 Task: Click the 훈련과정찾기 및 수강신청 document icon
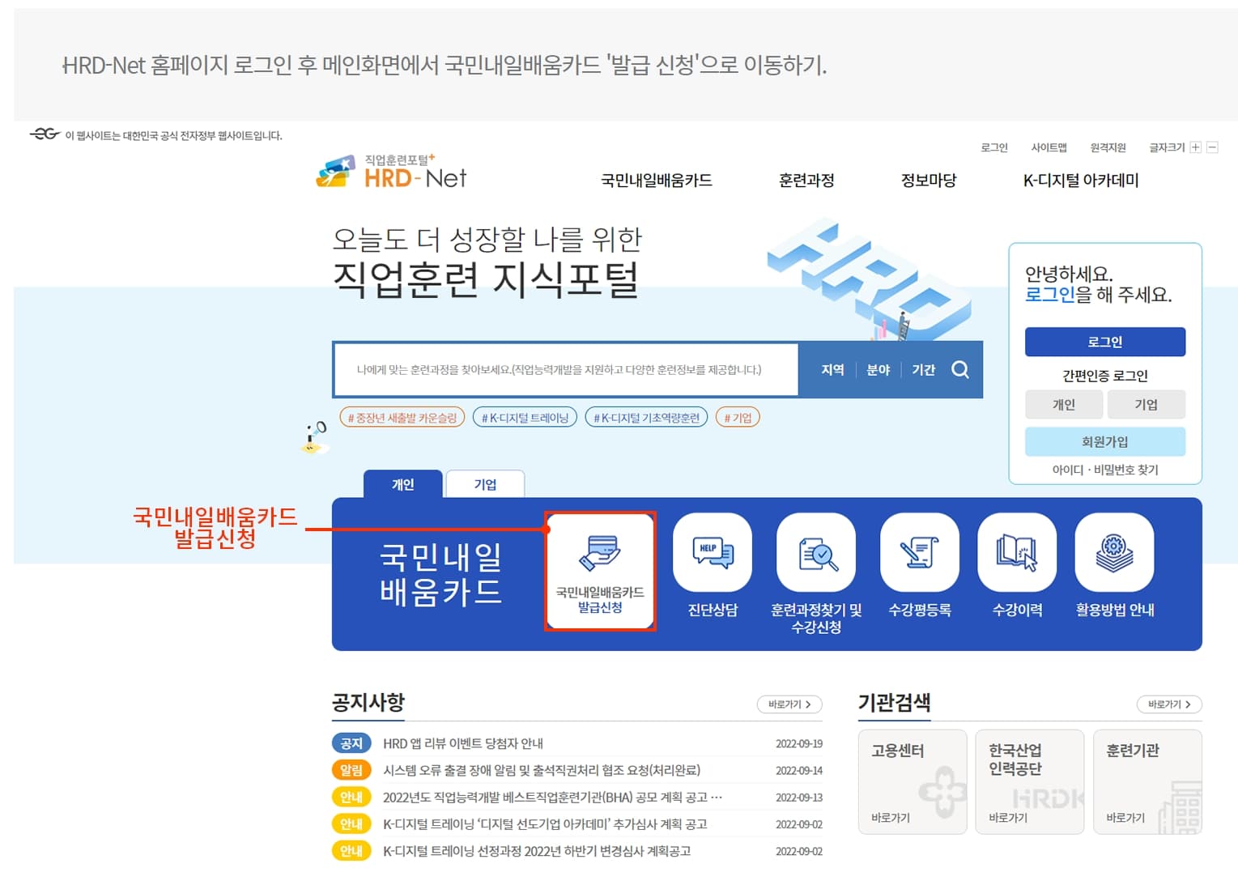click(815, 555)
